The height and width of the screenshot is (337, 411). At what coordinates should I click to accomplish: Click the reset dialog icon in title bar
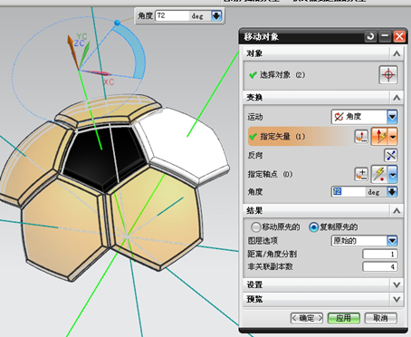click(370, 36)
